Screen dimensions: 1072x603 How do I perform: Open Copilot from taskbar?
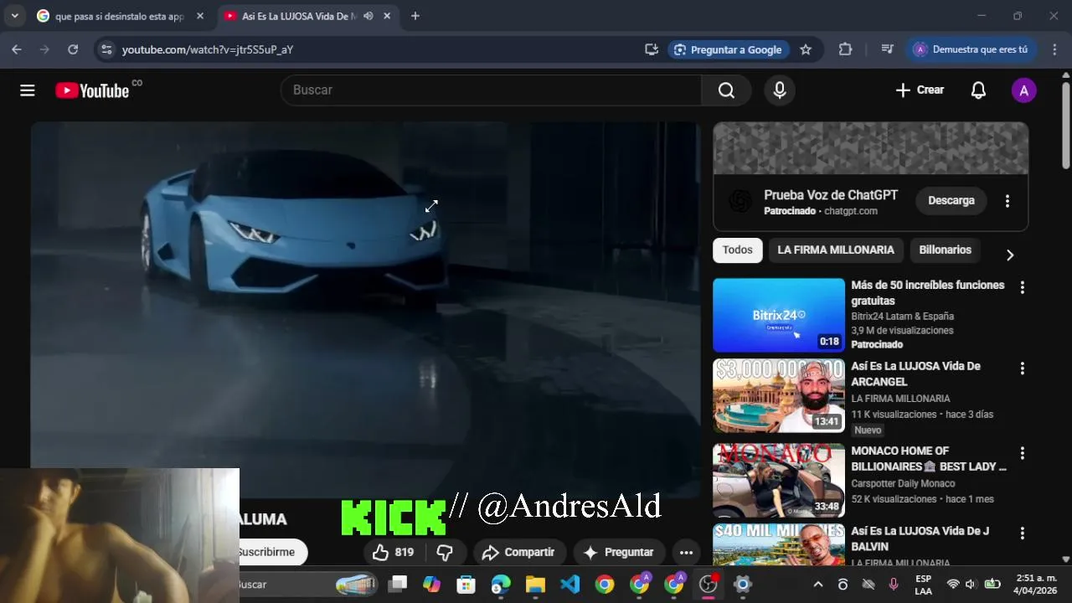[x=431, y=584]
